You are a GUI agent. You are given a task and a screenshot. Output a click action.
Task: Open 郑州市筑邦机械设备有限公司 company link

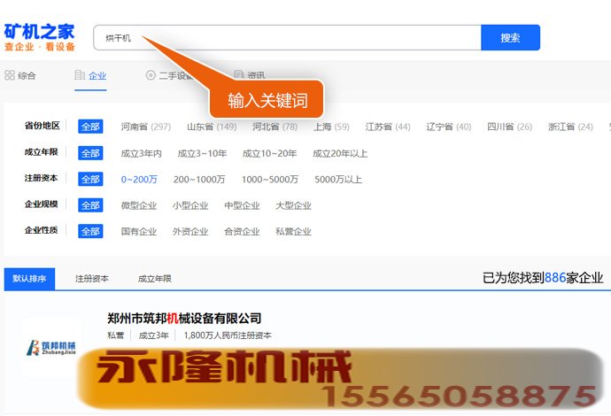184,319
